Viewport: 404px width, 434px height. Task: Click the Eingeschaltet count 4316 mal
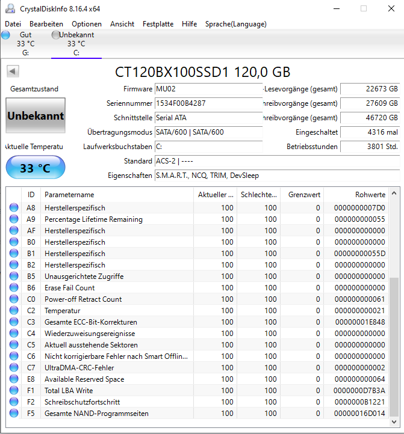coord(370,132)
